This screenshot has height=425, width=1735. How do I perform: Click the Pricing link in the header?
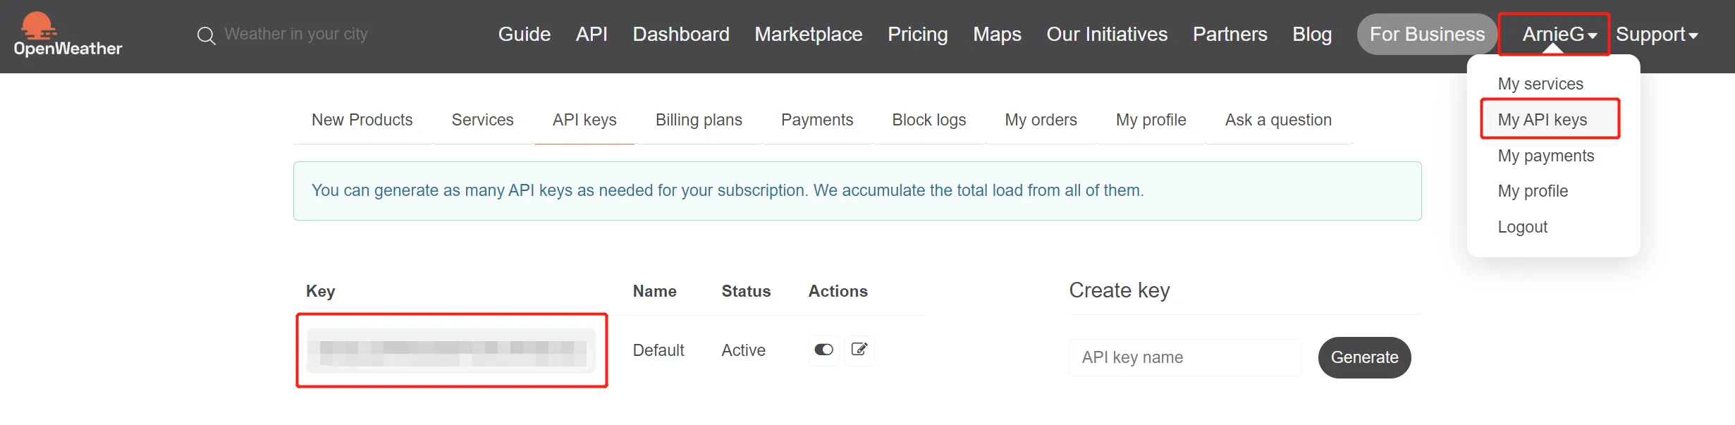click(917, 34)
